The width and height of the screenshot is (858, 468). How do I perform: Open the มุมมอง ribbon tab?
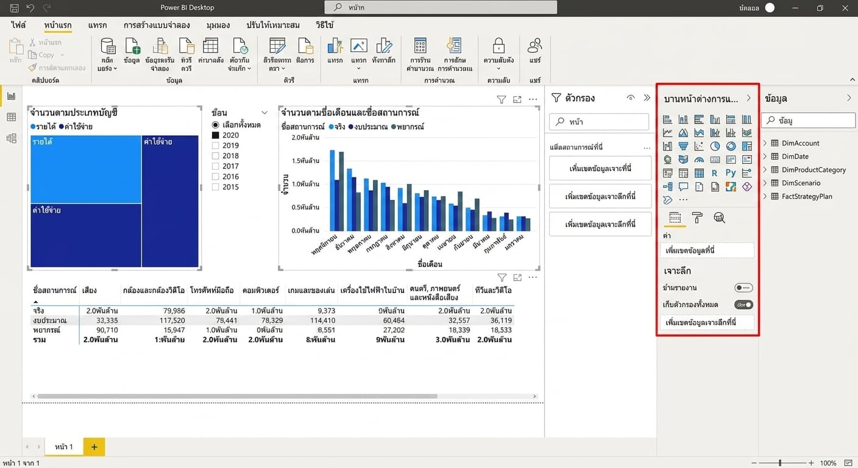coord(218,25)
